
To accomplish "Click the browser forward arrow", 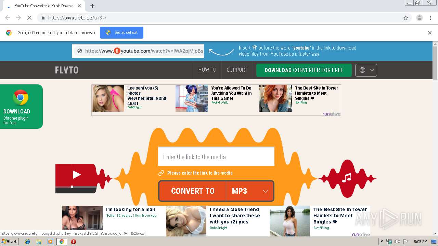I will pos(18,18).
